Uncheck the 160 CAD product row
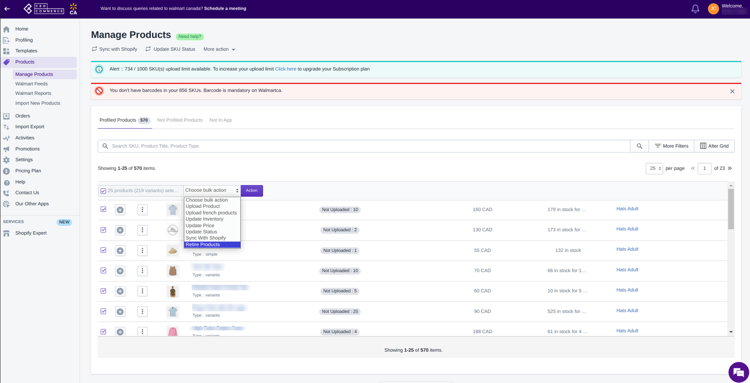The height and width of the screenshot is (383, 750). click(x=103, y=209)
